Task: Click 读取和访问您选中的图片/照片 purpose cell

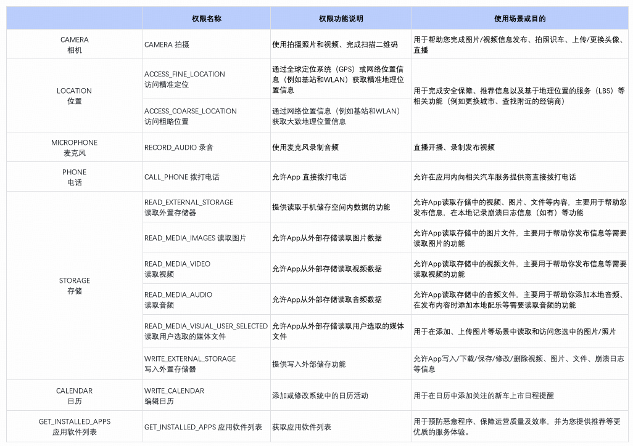Action: click(x=519, y=331)
